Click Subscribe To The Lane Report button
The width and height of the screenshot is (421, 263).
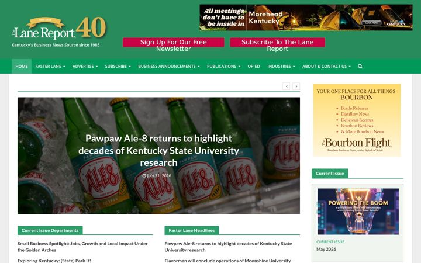277,43
